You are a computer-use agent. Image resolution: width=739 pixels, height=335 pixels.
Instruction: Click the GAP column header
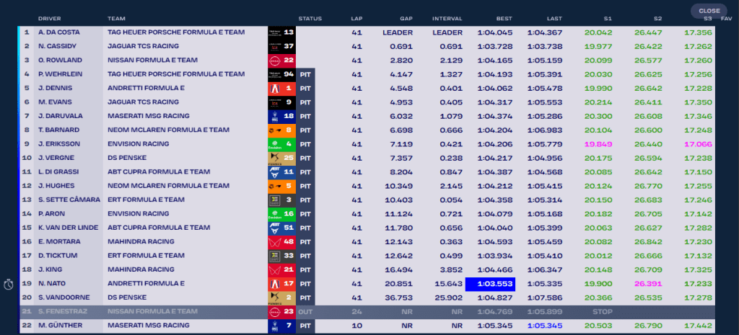(406, 19)
